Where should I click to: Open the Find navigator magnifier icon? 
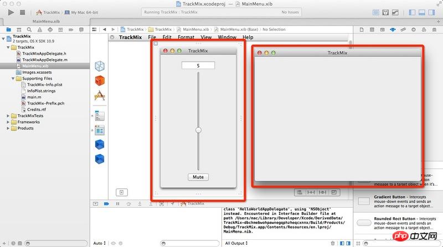pyautogui.click(x=29, y=30)
